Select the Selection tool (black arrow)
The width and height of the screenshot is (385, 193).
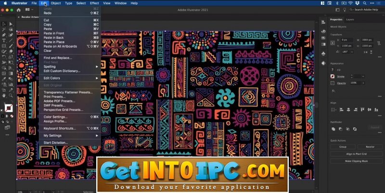[4, 24]
